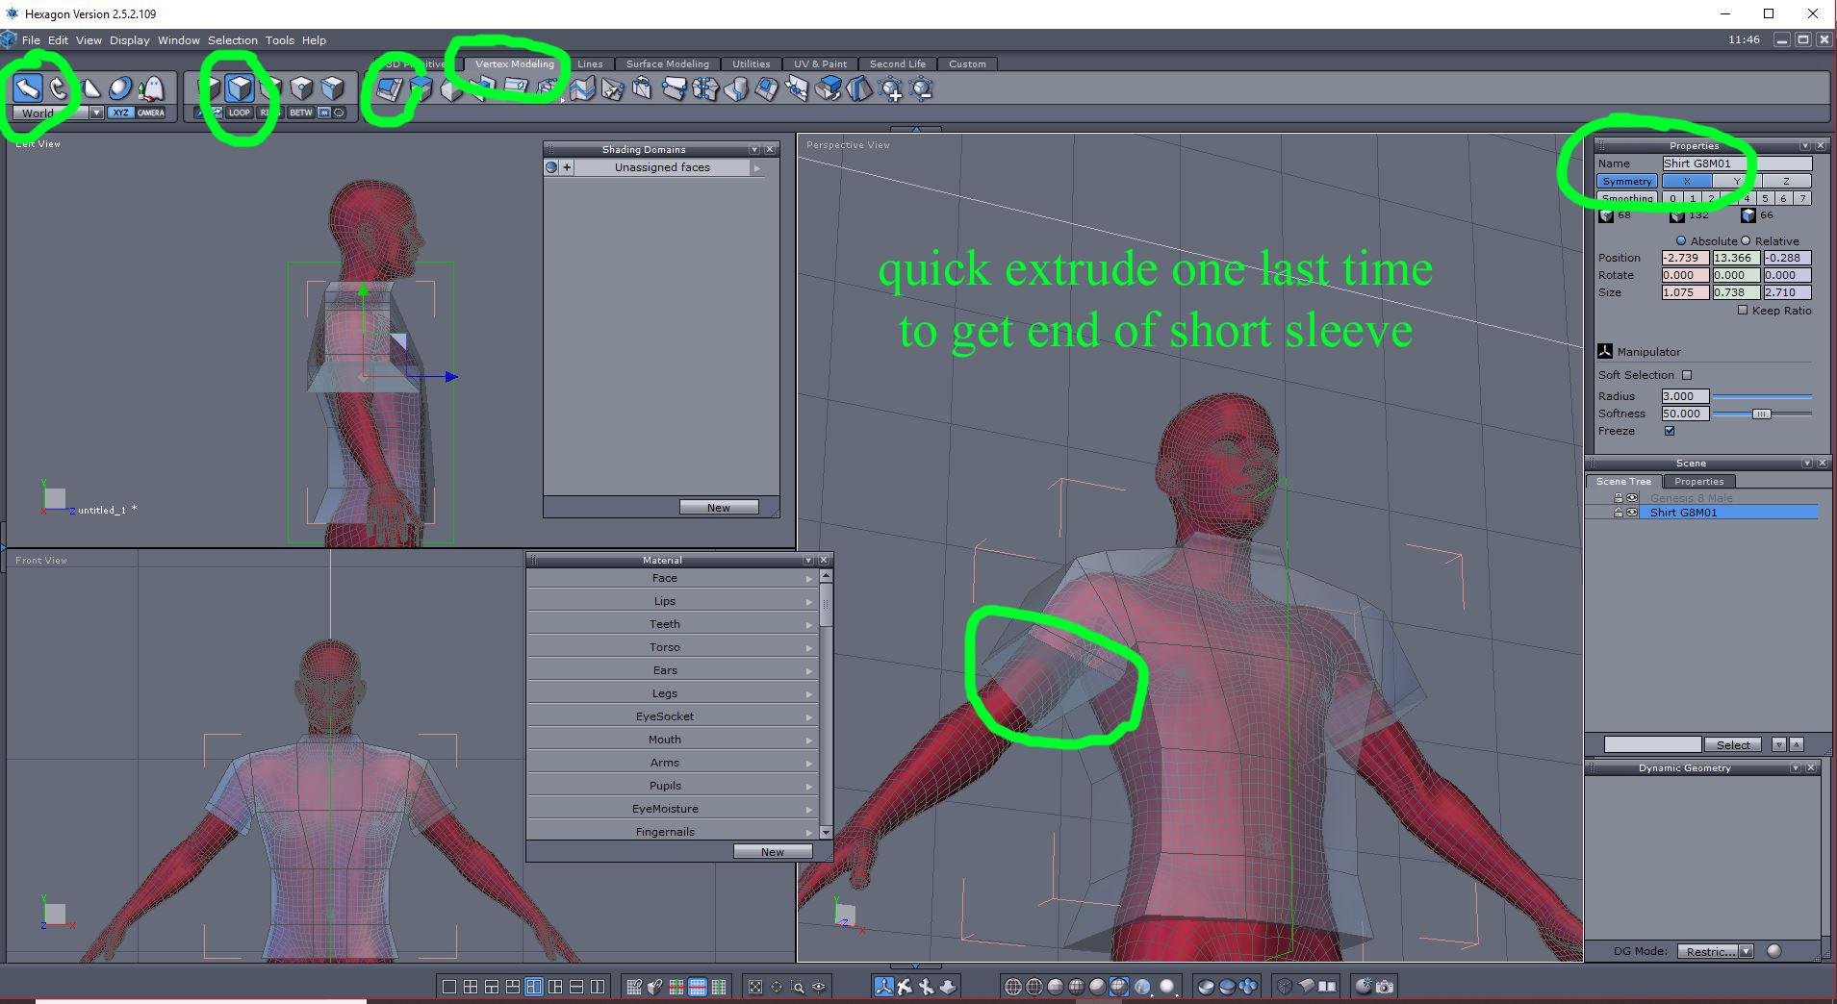The height and width of the screenshot is (1004, 1837).
Task: Click the open-book icon in bottom bar
Action: click(x=1327, y=987)
